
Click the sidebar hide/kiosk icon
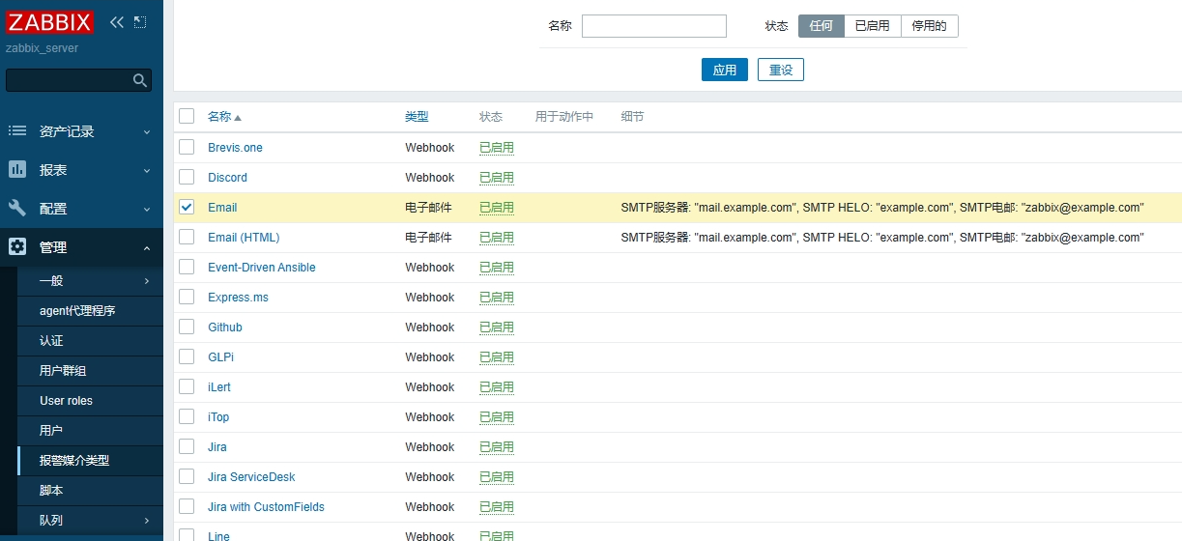click(x=141, y=22)
